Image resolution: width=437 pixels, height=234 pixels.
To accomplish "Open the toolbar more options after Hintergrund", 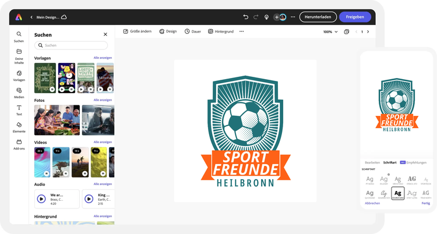I will tap(242, 31).
